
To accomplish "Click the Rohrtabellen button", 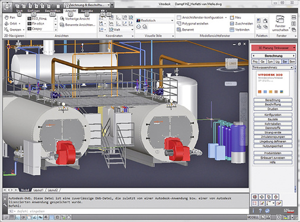I will click(273, 124).
